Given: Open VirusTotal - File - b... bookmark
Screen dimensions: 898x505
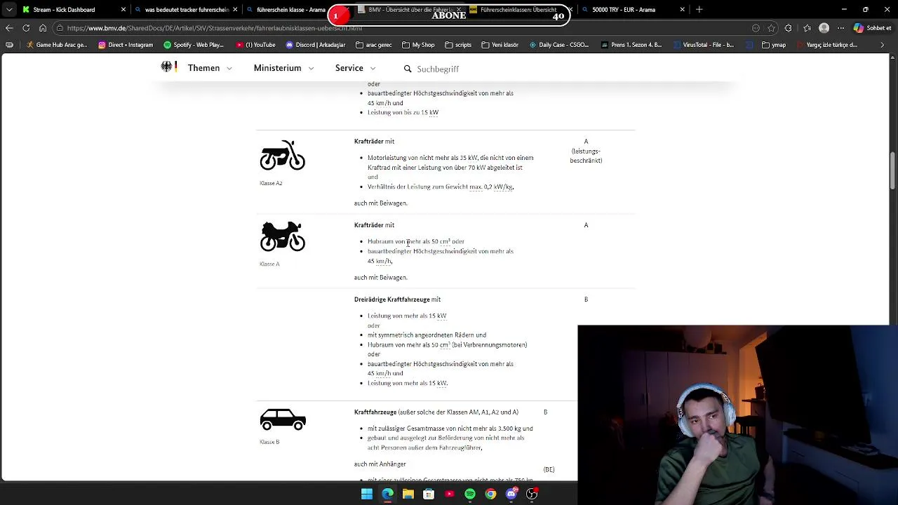Looking at the screenshot, I should click(704, 45).
